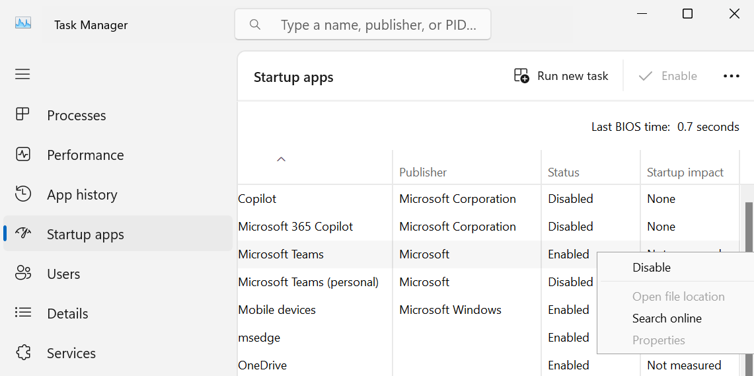
Task: Collapse sort arrow above Name column
Action: click(x=281, y=159)
